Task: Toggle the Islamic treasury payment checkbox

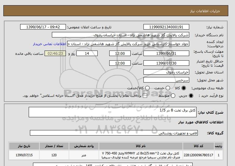Action: (x=145, y=96)
